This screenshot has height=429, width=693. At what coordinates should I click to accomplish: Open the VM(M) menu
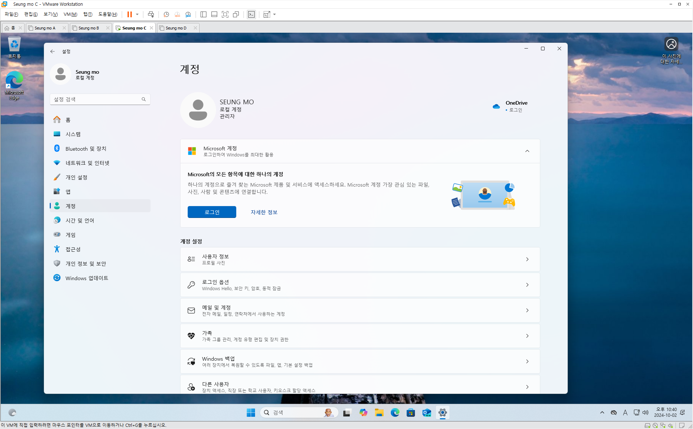[70, 14]
